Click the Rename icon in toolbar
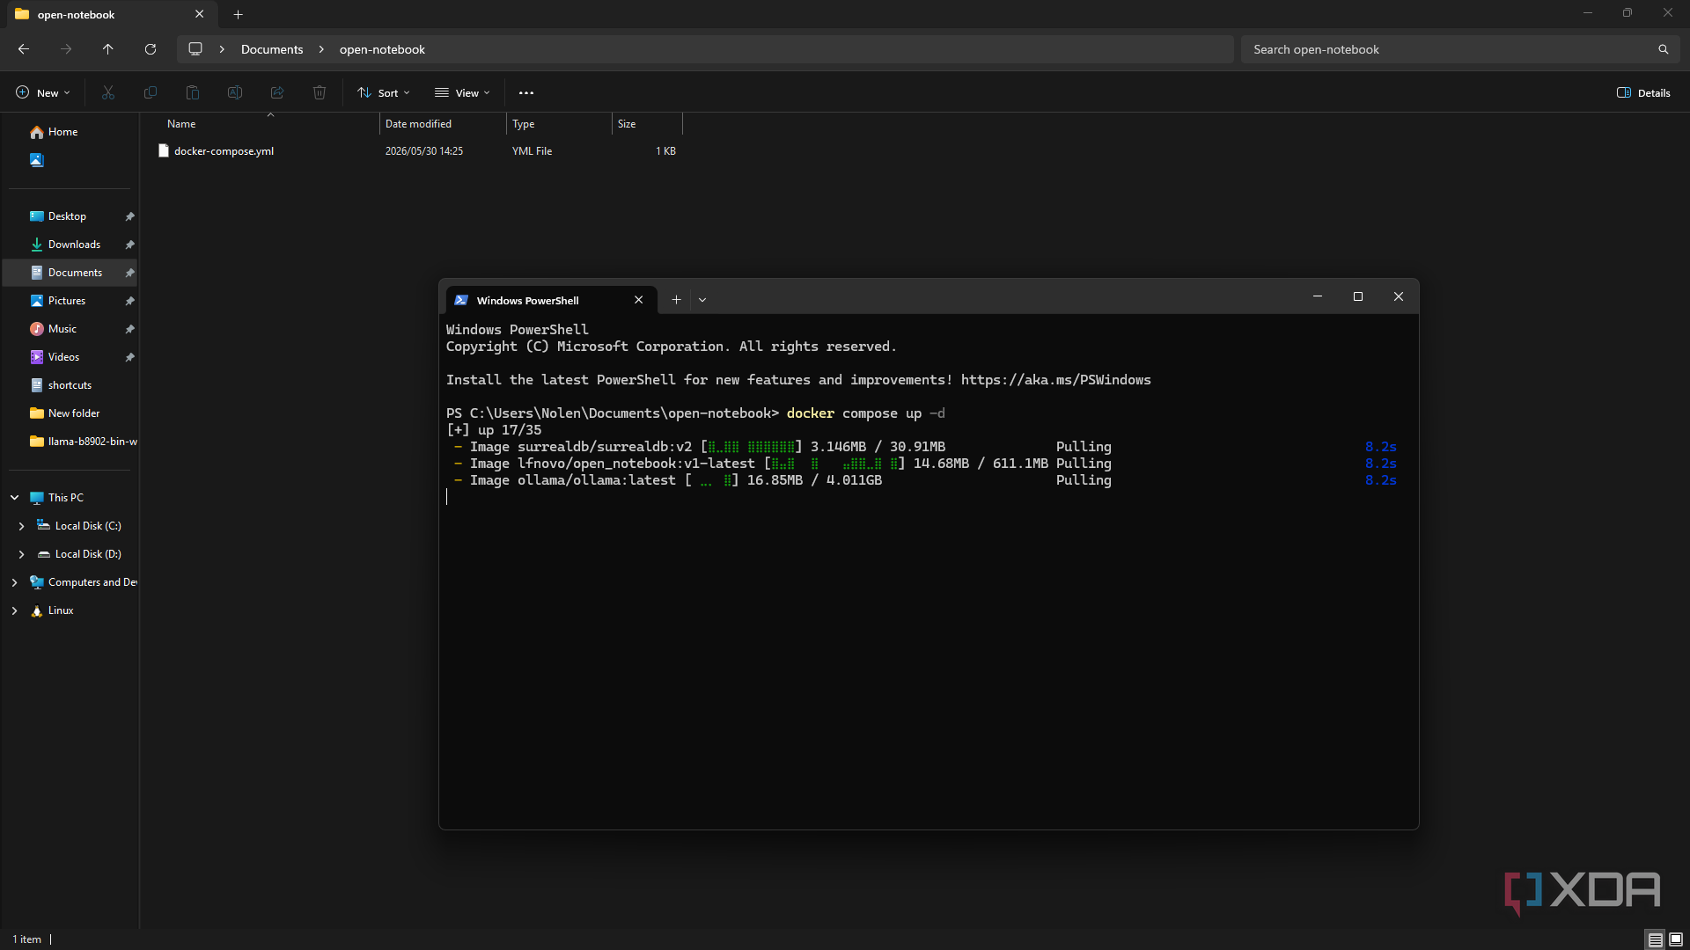 click(x=235, y=92)
